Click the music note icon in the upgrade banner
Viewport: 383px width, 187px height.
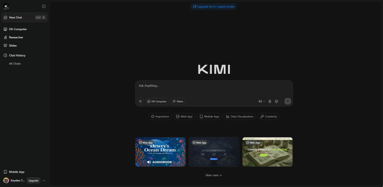[195, 7]
